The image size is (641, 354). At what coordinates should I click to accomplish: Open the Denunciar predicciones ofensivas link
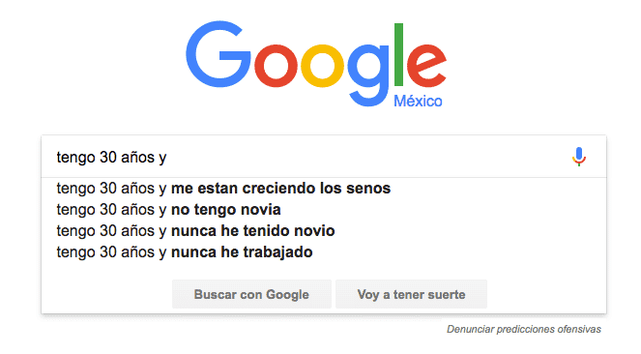pos(524,329)
